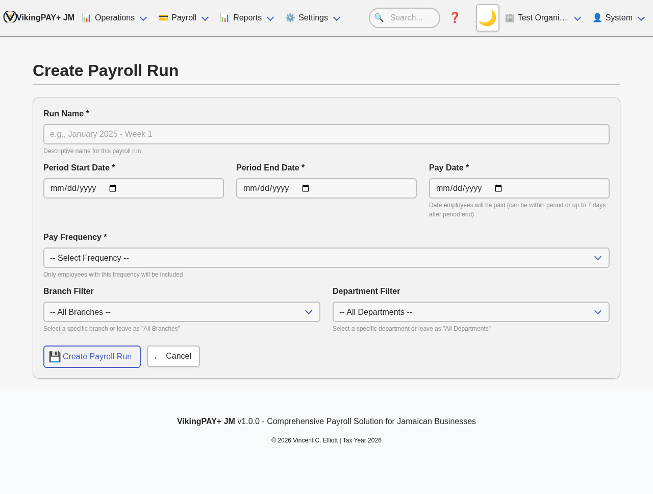This screenshot has height=494, width=653.
Task: Open the Settings menu
Action: pos(313,18)
